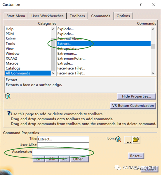This screenshot has width=161, height=175.
Task: Click into the Title field
Action: pyautogui.click(x=63, y=139)
